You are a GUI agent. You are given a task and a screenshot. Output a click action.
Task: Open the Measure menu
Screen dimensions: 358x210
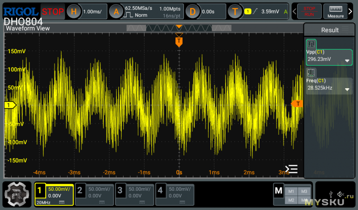point(335,12)
